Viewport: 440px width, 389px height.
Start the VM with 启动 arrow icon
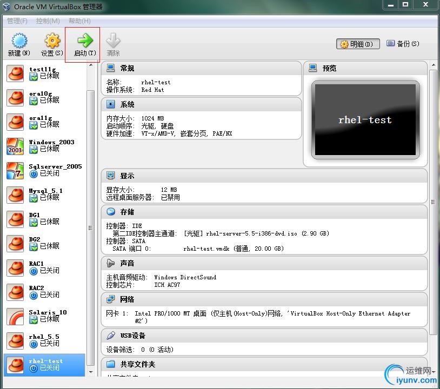pos(85,41)
